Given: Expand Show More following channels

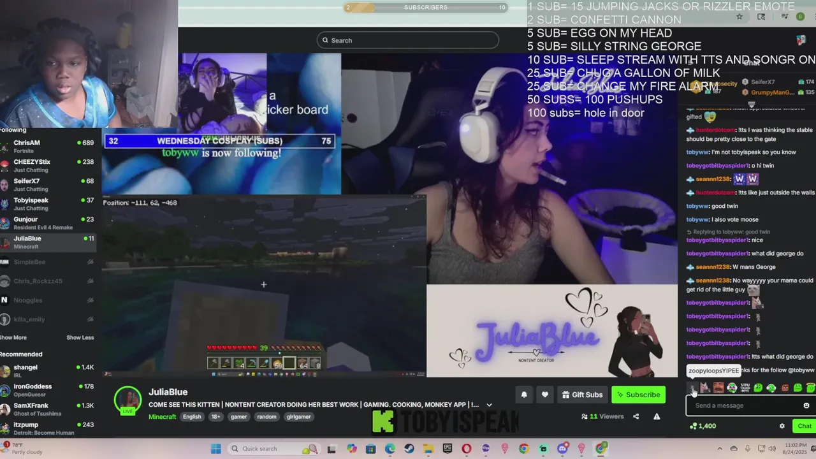Looking at the screenshot, I should click(13, 337).
